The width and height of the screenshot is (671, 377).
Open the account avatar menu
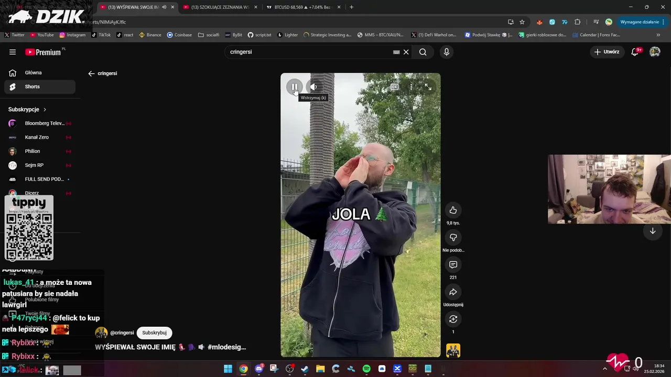click(x=655, y=52)
